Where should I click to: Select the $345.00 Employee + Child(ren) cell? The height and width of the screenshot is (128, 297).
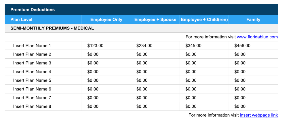tap(193, 46)
